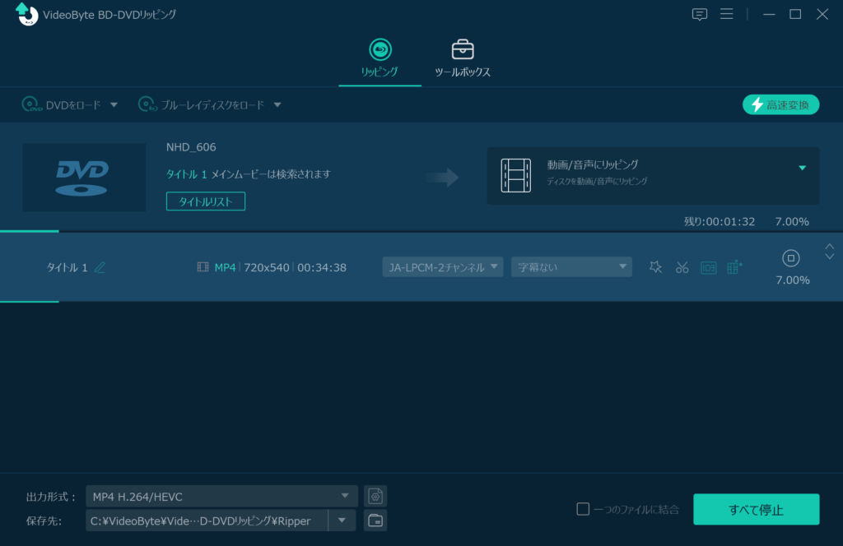The width and height of the screenshot is (843, 546).
Task: Edit ID3 metadata icon for タイトル 1
Action: pyautogui.click(x=708, y=266)
